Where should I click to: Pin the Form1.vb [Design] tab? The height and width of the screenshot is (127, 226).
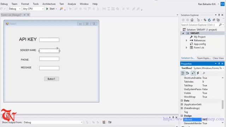click(x=24, y=15)
